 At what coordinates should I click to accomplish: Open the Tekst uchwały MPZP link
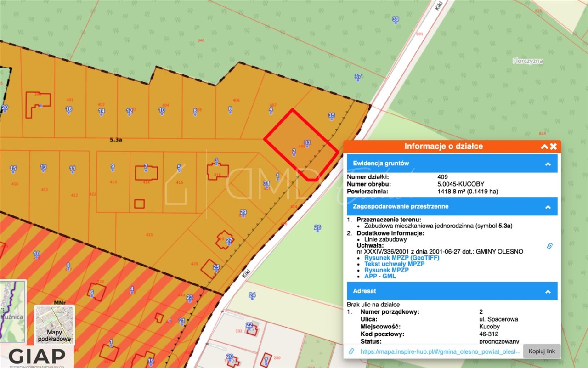pyautogui.click(x=394, y=264)
